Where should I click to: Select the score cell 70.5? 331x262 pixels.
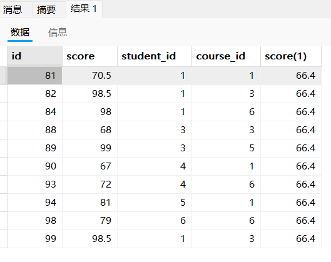click(89, 76)
